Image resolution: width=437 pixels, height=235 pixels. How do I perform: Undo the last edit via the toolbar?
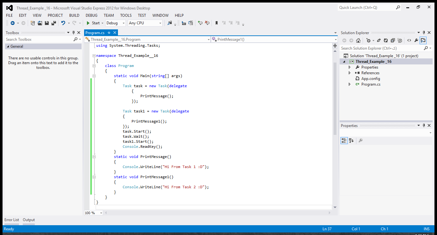click(x=63, y=23)
